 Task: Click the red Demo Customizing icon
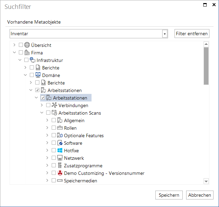[x=60, y=173]
